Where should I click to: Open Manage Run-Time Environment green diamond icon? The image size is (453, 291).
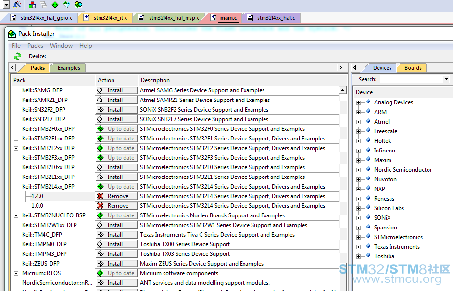click(55, 5)
